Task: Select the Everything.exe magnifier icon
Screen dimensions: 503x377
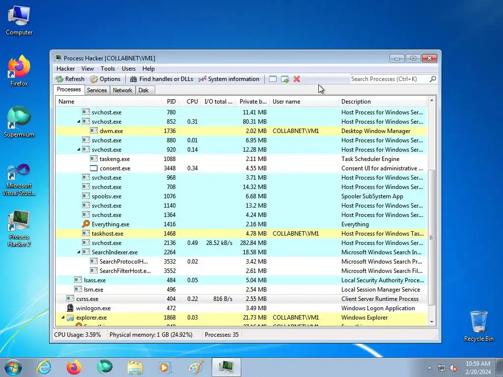Action: click(x=86, y=224)
